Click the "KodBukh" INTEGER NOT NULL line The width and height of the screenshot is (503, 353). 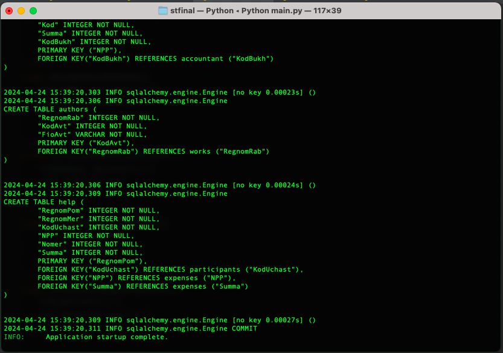tap(94, 42)
